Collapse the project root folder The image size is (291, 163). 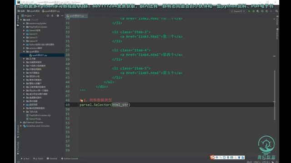[x=21, y=20]
